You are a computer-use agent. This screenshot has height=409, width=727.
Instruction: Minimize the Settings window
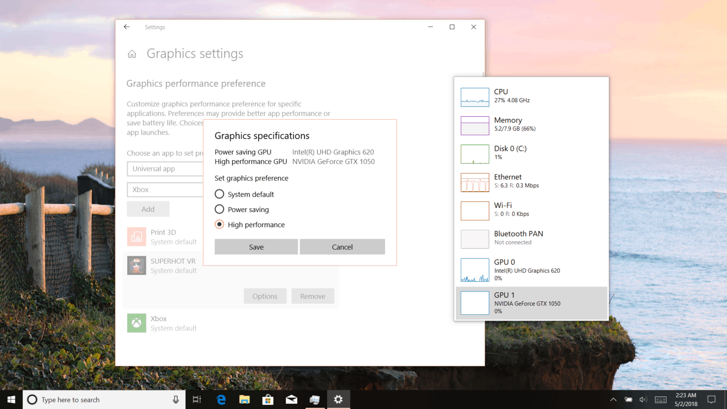430,27
